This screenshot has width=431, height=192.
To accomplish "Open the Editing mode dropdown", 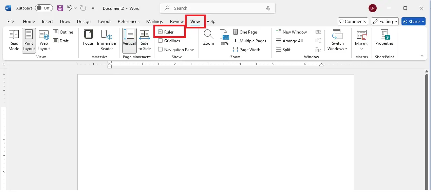I will point(385,21).
